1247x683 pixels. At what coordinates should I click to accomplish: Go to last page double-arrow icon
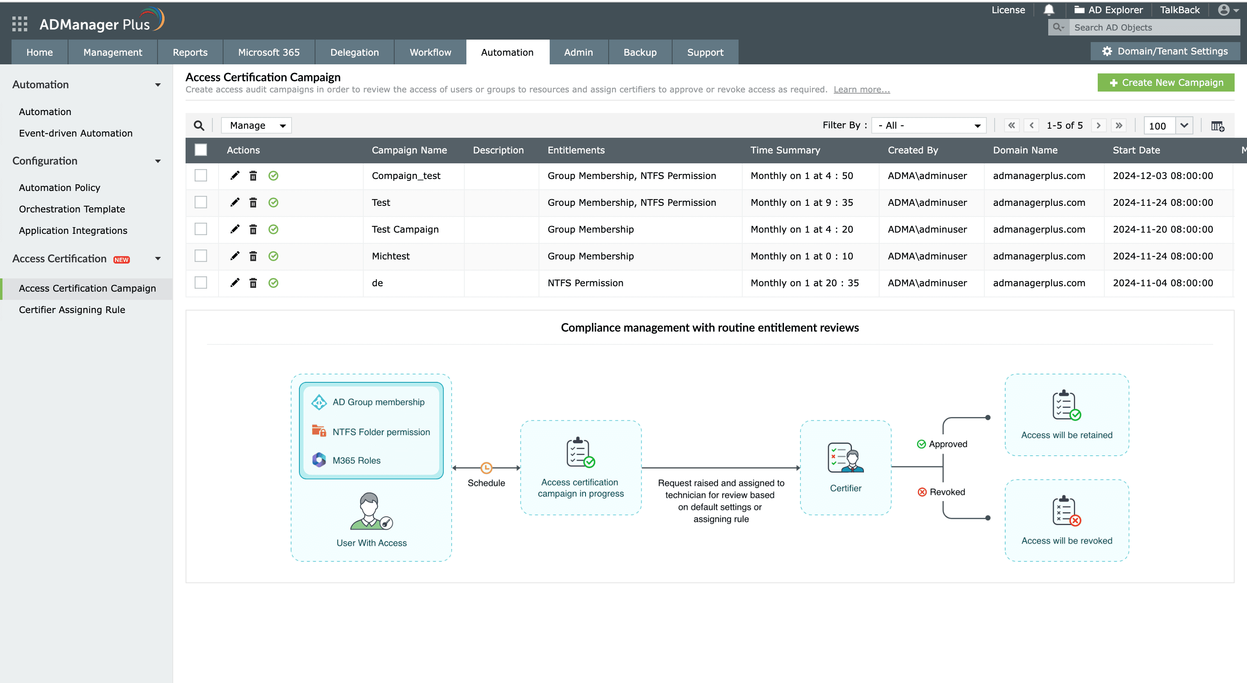click(x=1119, y=125)
